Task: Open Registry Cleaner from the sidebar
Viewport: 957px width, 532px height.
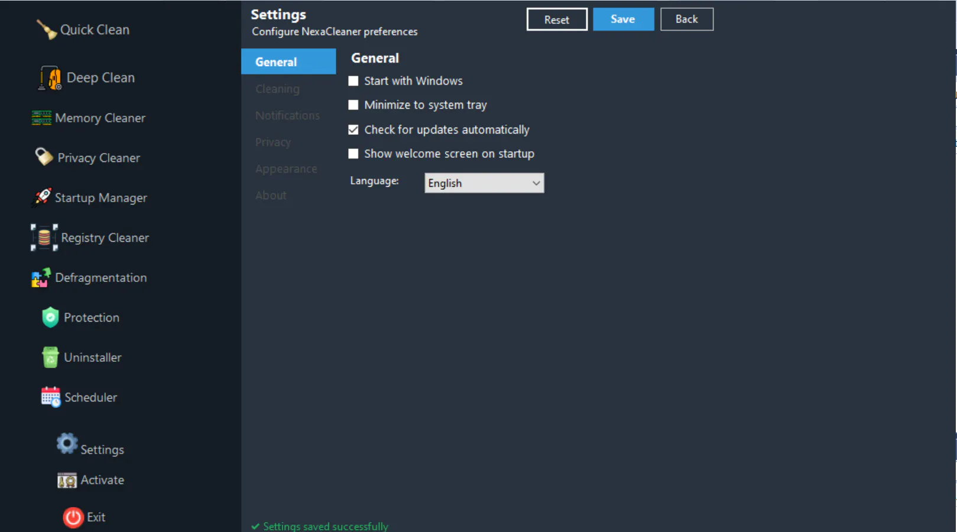Action: tap(105, 238)
